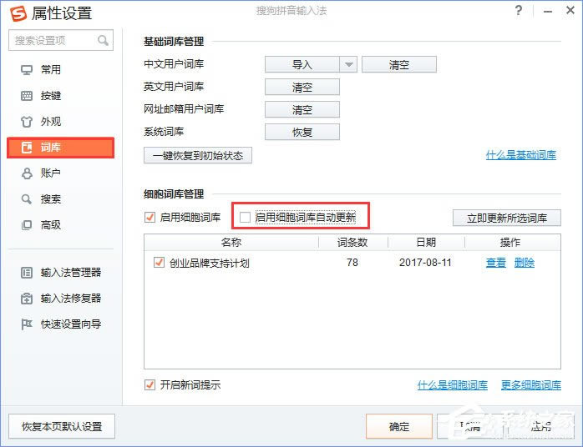Click the 快速设置向导 icon
The width and height of the screenshot is (583, 447).
26,324
